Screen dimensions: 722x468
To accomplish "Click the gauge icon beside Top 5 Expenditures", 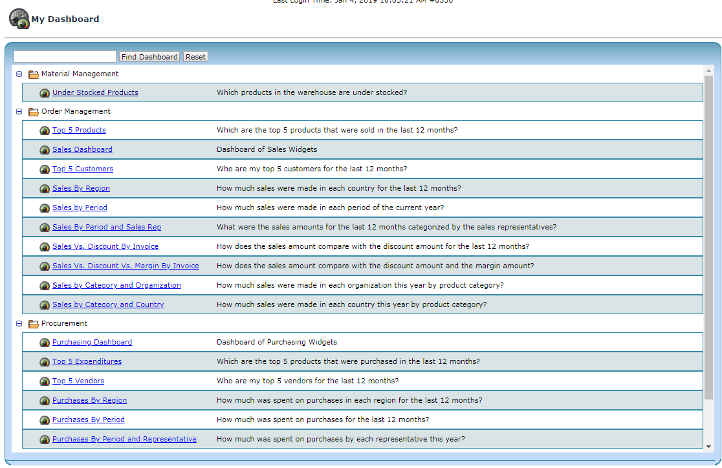I will (45, 362).
